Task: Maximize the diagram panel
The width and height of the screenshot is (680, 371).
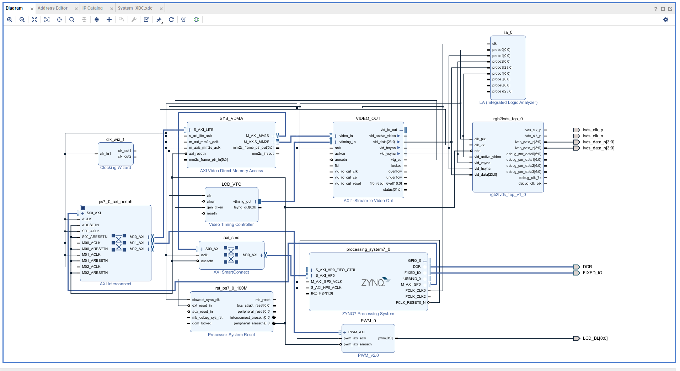Action: 663,9
